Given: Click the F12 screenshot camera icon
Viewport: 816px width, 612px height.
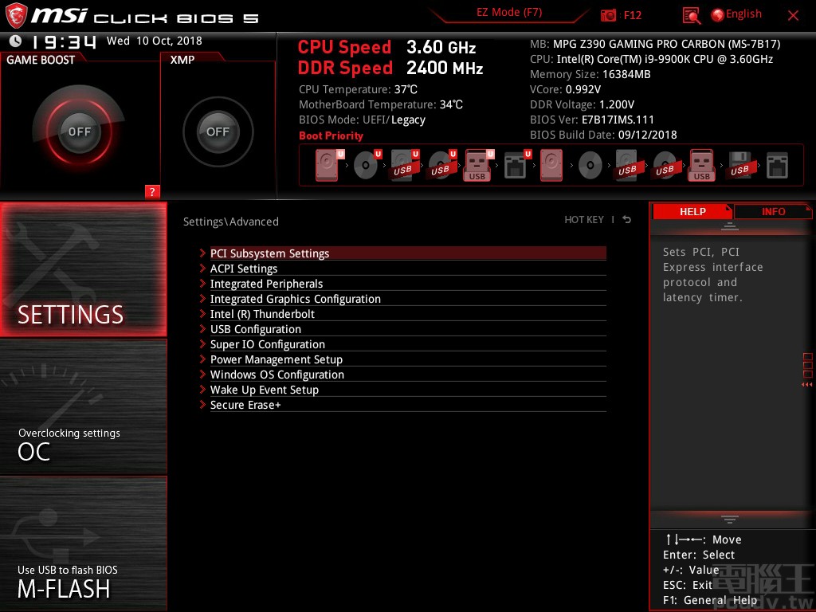Looking at the screenshot, I should pyautogui.click(x=607, y=15).
